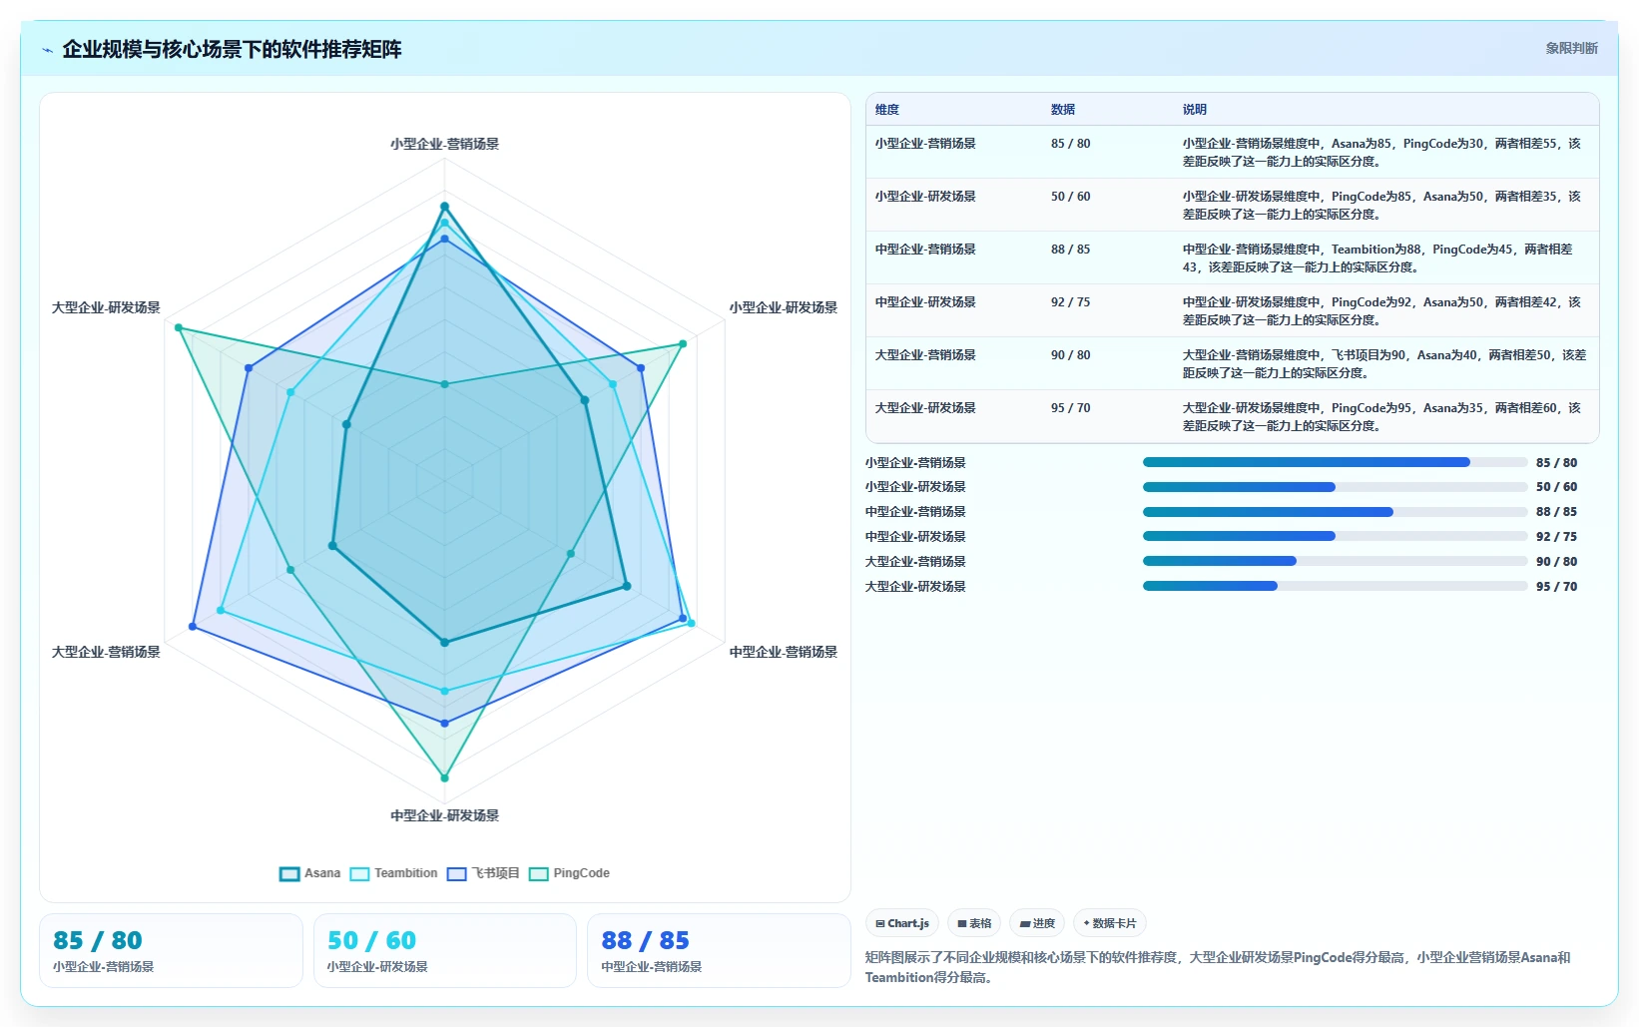This screenshot has height=1027, width=1639.
Task: Select the 数据卡片 tag chip
Action: (x=1109, y=923)
